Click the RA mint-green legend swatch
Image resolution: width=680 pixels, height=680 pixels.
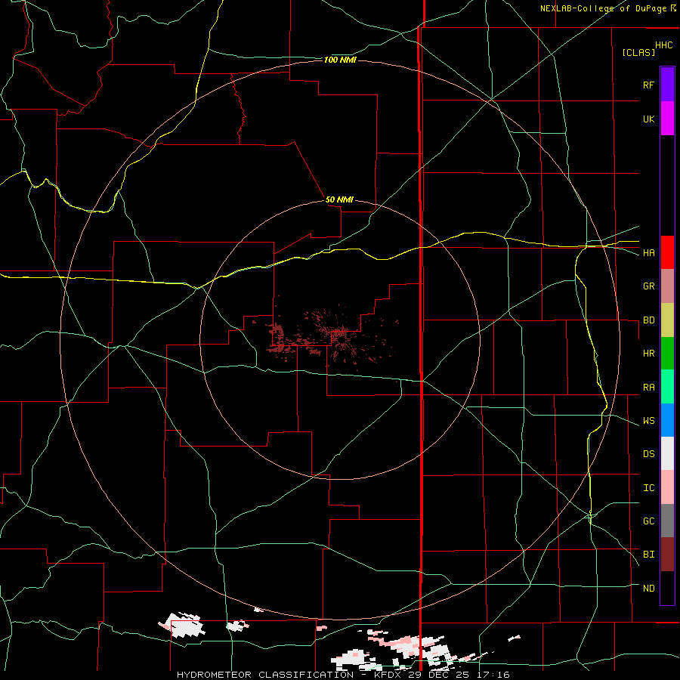click(x=667, y=387)
